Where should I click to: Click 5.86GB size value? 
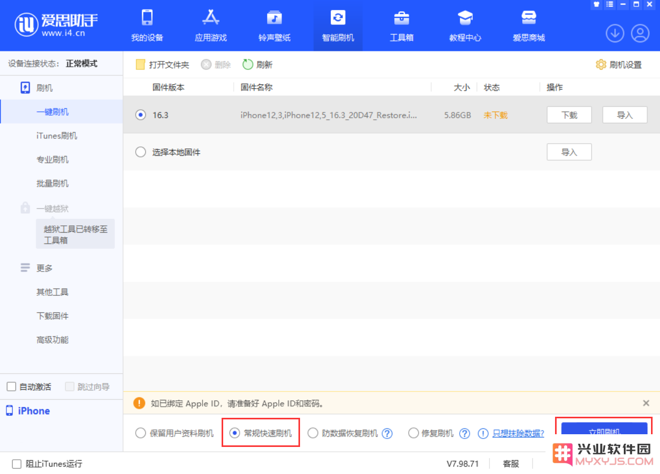coord(458,115)
